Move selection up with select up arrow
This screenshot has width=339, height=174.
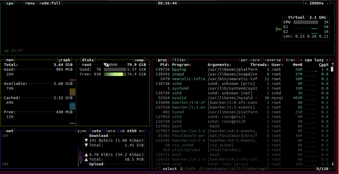(160, 169)
